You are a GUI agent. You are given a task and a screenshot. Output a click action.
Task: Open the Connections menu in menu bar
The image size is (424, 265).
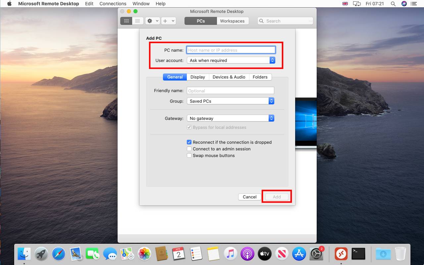click(x=113, y=4)
